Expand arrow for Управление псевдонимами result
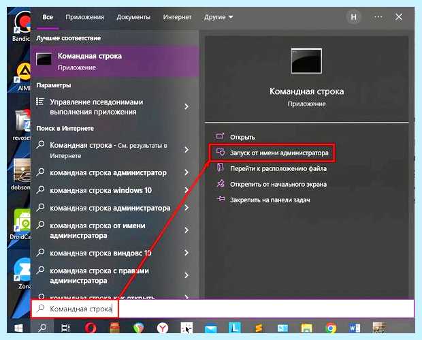422x340 pixels. tap(186, 107)
